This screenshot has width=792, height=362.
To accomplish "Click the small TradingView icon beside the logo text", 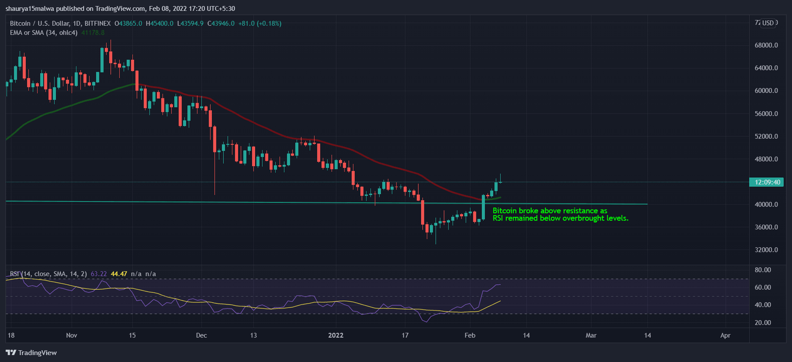I will tap(10, 353).
